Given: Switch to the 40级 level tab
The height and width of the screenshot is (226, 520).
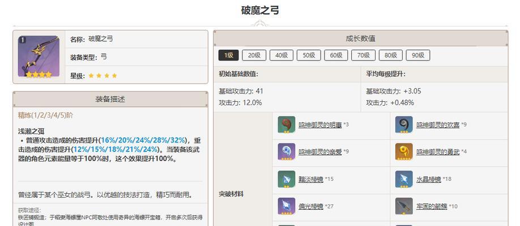Looking at the screenshot, I should click(x=282, y=55).
